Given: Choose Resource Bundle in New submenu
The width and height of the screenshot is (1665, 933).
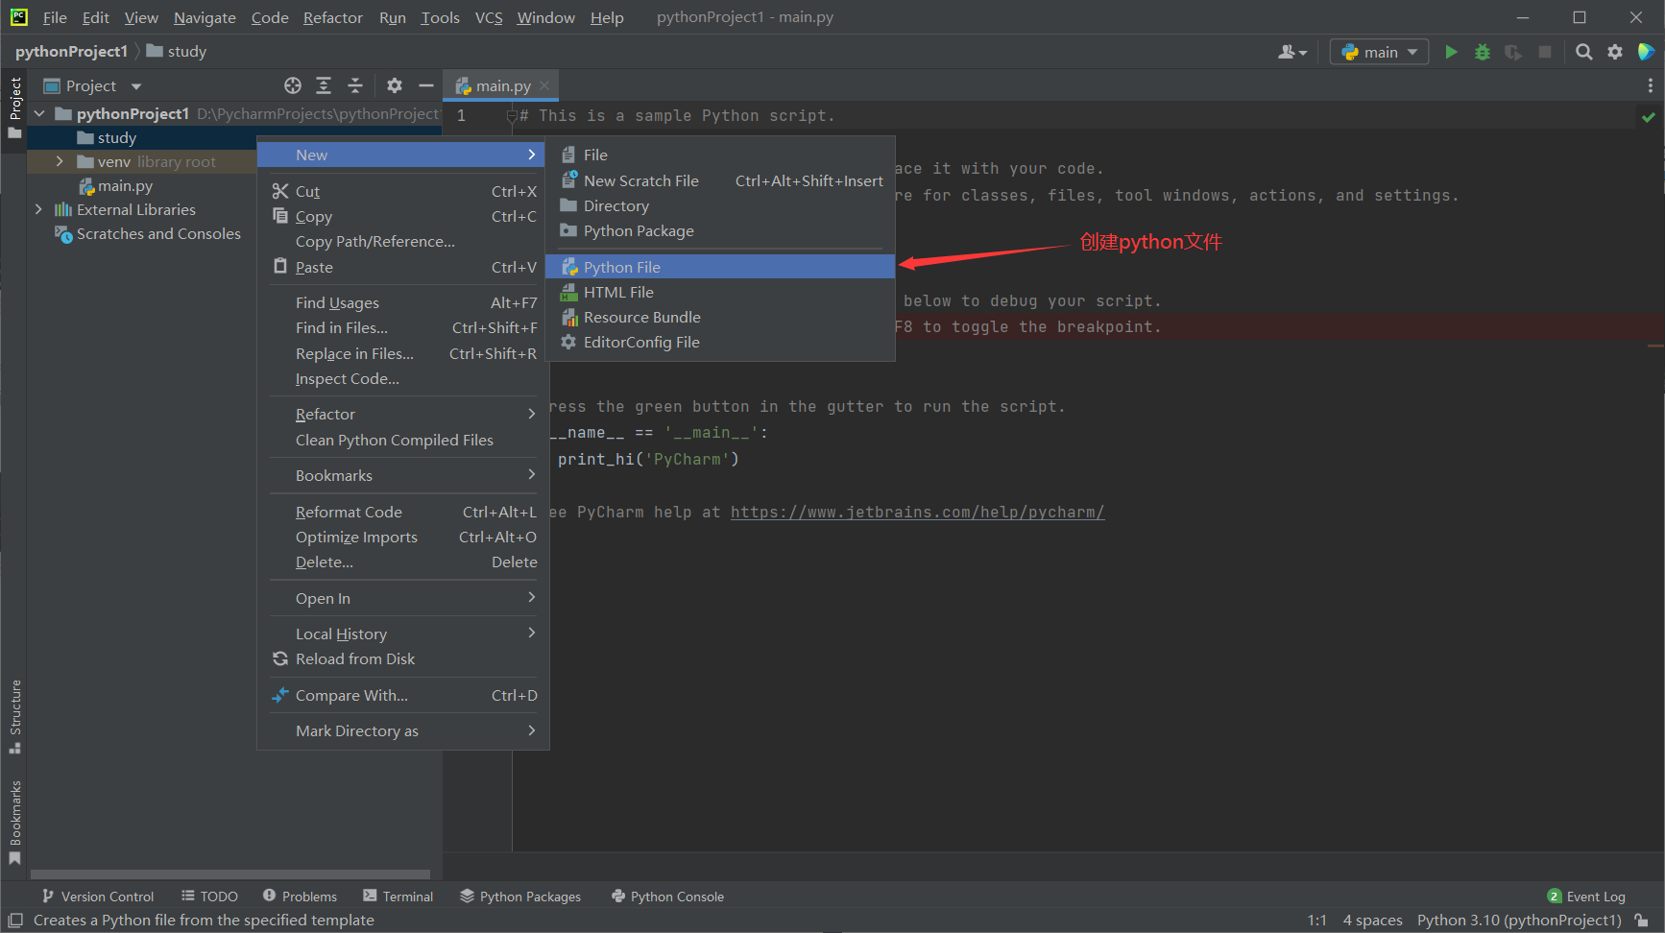Looking at the screenshot, I should 720,317.
